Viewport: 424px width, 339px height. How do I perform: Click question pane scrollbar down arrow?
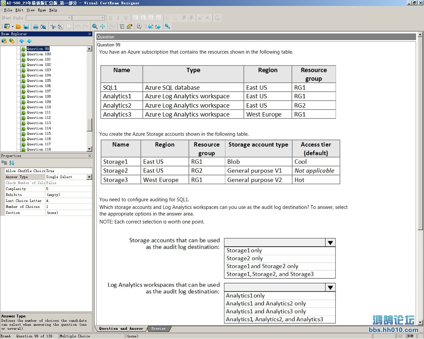pyautogui.click(x=420, y=322)
